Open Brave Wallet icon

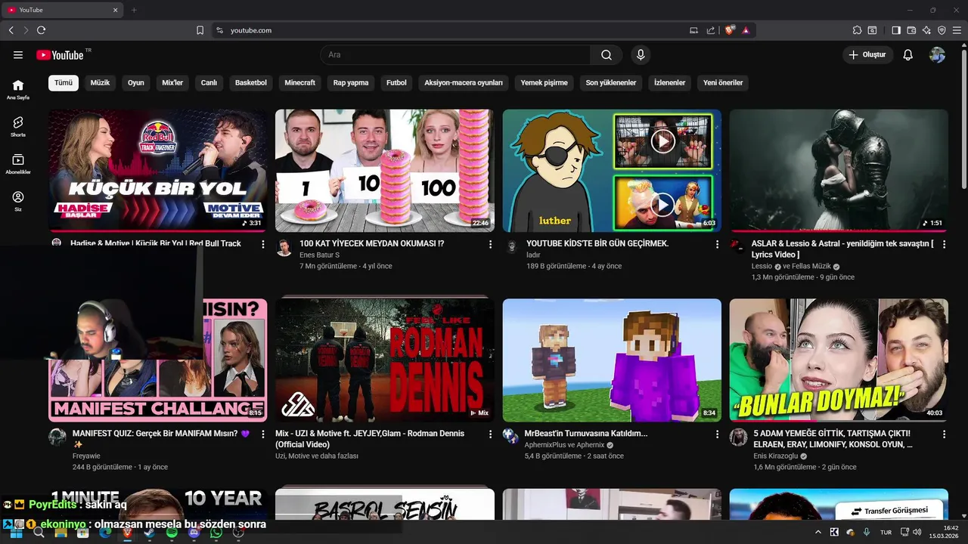coord(911,30)
